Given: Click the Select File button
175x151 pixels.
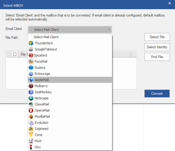Looking at the screenshot, I should coord(157,37).
